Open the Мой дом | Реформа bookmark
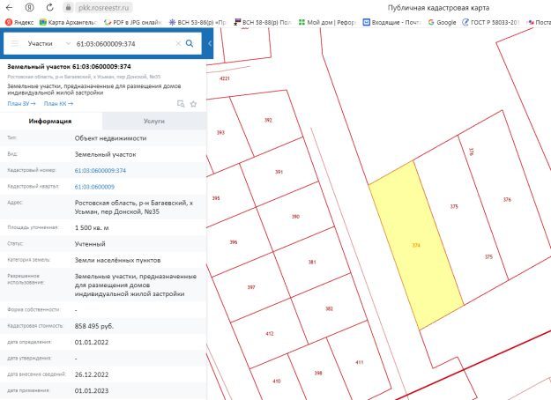Screen dimensions: 551x400 (327, 22)
